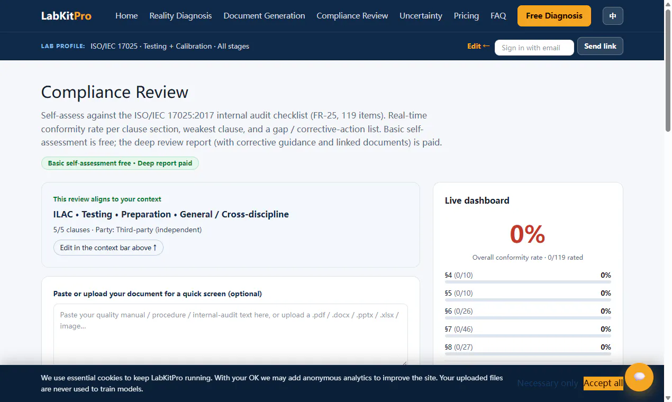672x402 pixels.
Task: Switch language with the 中 button
Action: point(613,16)
